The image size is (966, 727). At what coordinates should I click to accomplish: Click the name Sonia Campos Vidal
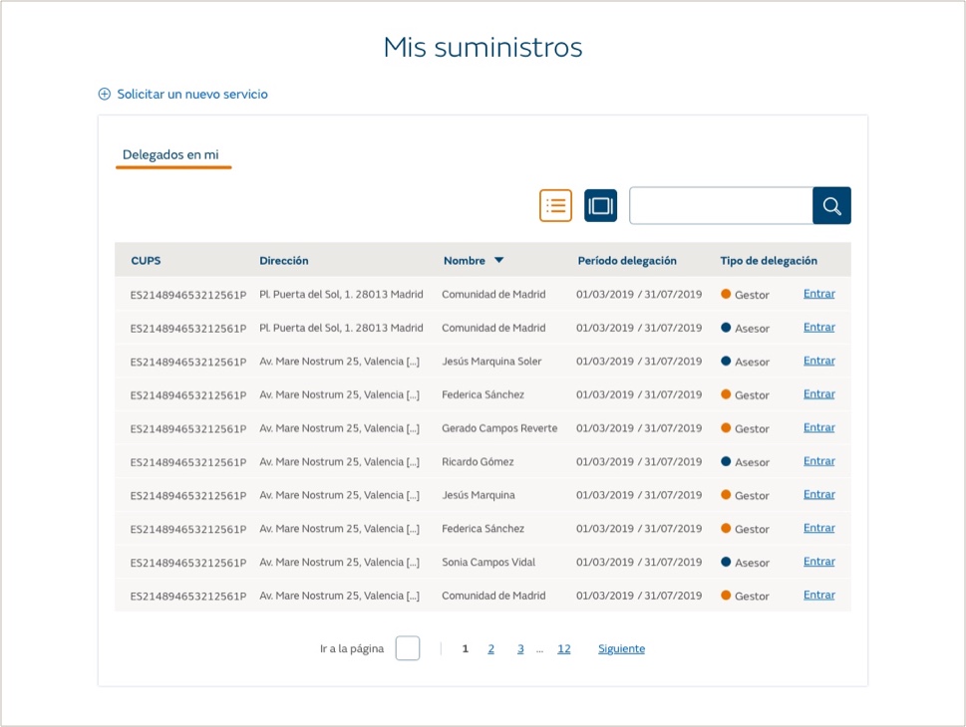coord(488,562)
